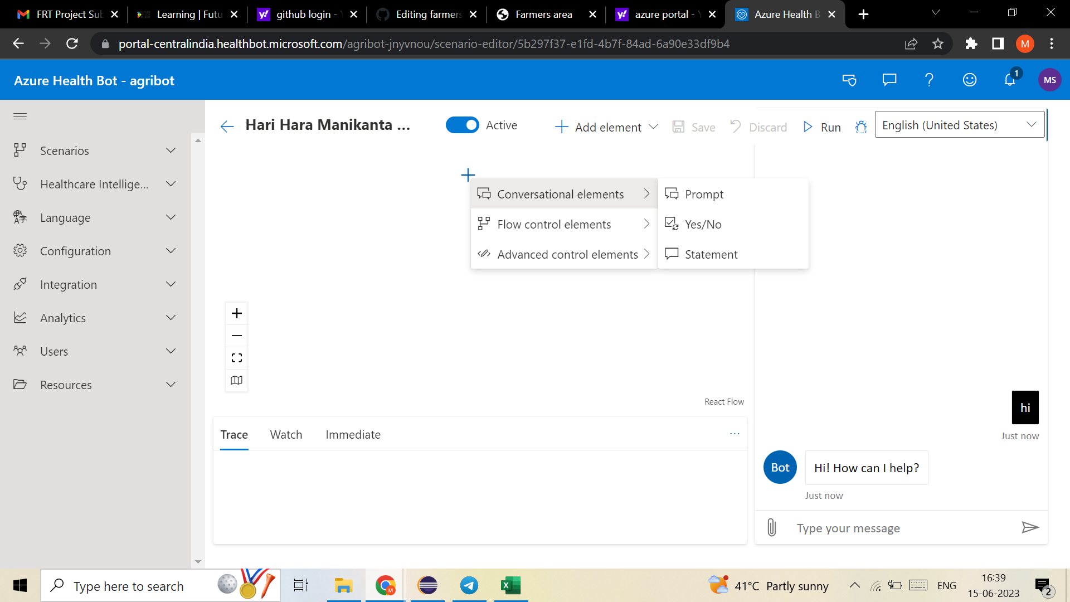1070x602 pixels.
Task: Click the Type your message field
Action: 892,527
